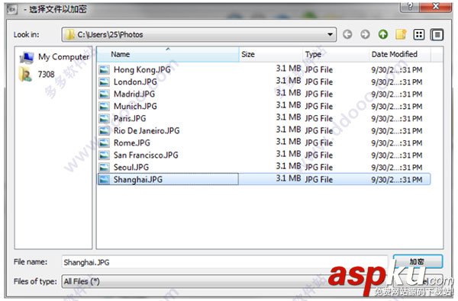The width and height of the screenshot is (458, 301).
Task: Open the Files of type combo box
Action: click(x=224, y=281)
